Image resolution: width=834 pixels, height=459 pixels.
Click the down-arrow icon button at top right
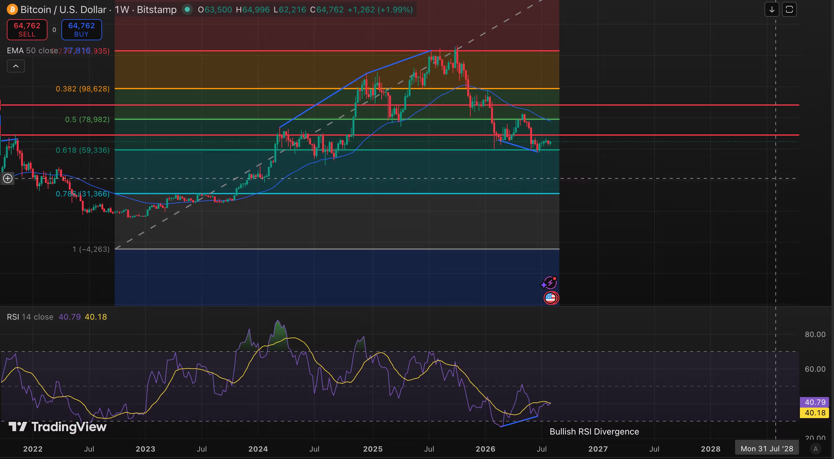point(772,9)
